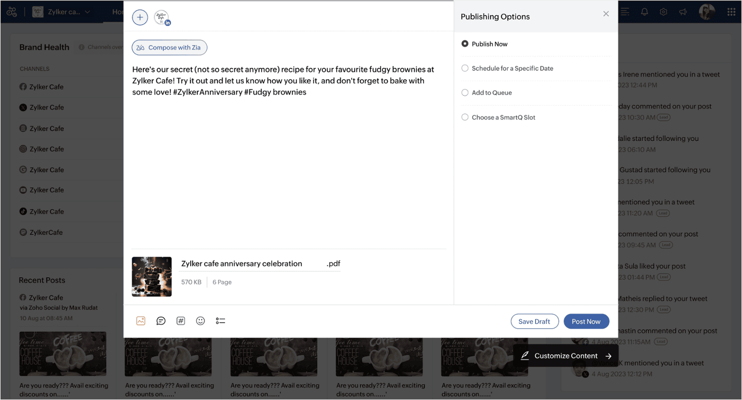Image resolution: width=742 pixels, height=400 pixels.
Task: Click the lines icon in top bar
Action: tap(625, 12)
